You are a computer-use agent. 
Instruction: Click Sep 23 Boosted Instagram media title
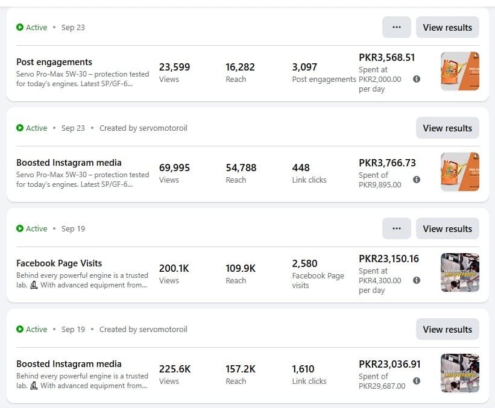[69, 163]
